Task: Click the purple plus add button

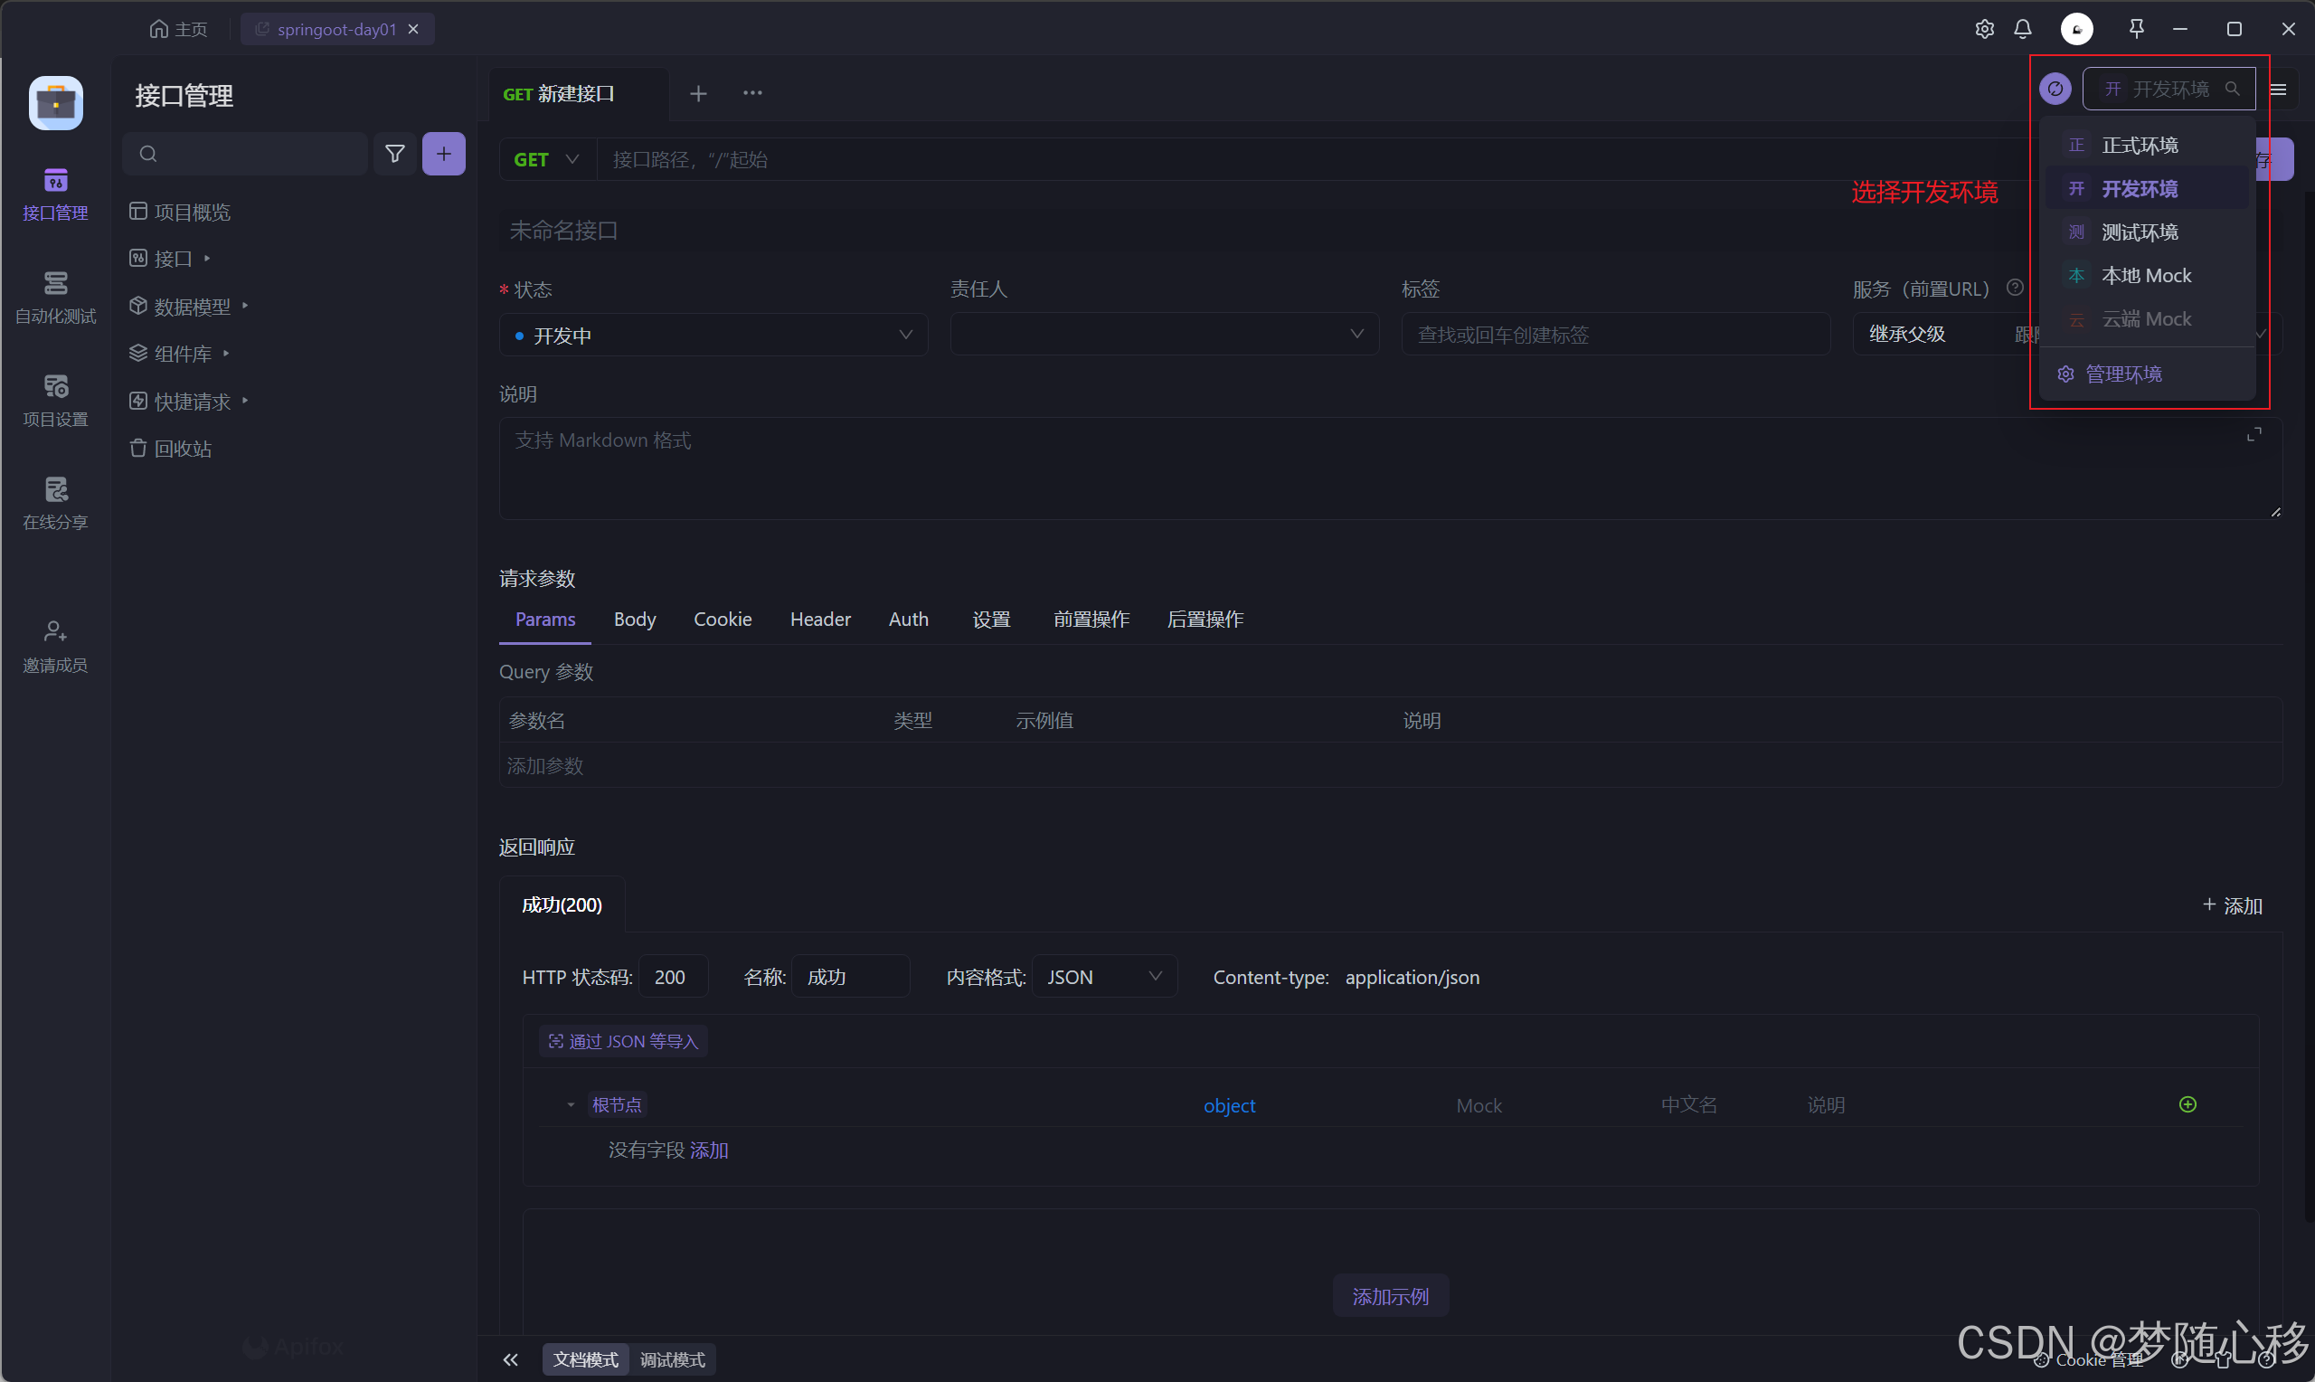Action: pos(443,154)
